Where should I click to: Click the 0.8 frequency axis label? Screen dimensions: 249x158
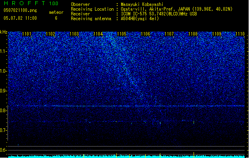(4, 111)
